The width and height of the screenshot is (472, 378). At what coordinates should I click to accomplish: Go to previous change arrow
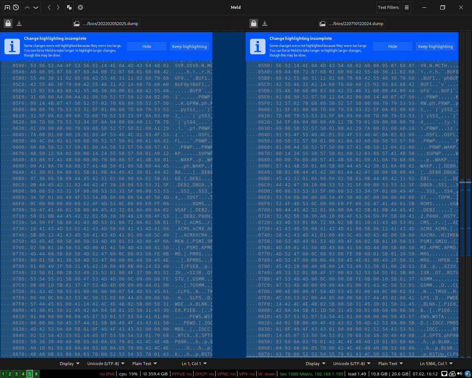tap(27, 7)
